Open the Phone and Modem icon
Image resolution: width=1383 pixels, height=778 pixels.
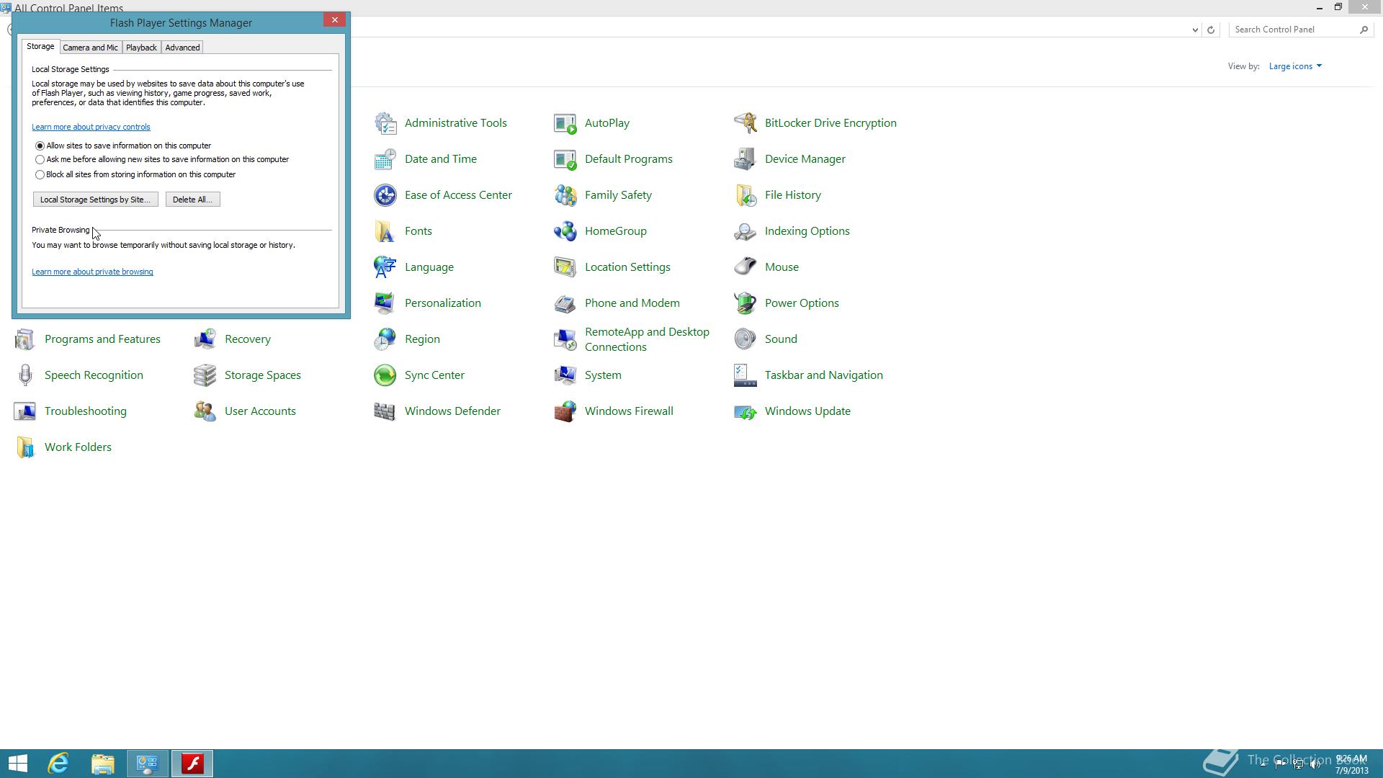[x=565, y=303]
